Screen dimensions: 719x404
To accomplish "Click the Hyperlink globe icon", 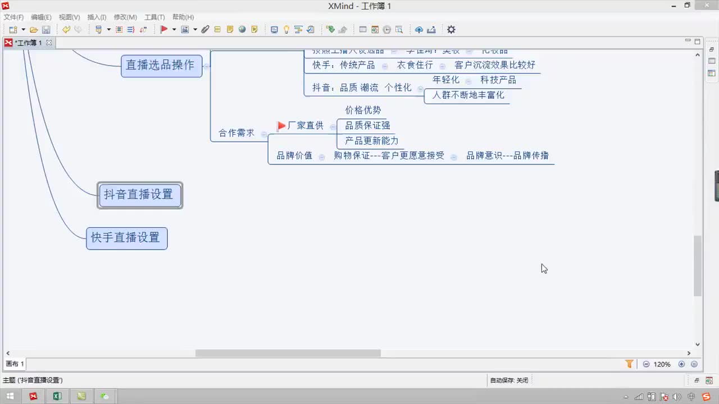I will [x=242, y=30].
